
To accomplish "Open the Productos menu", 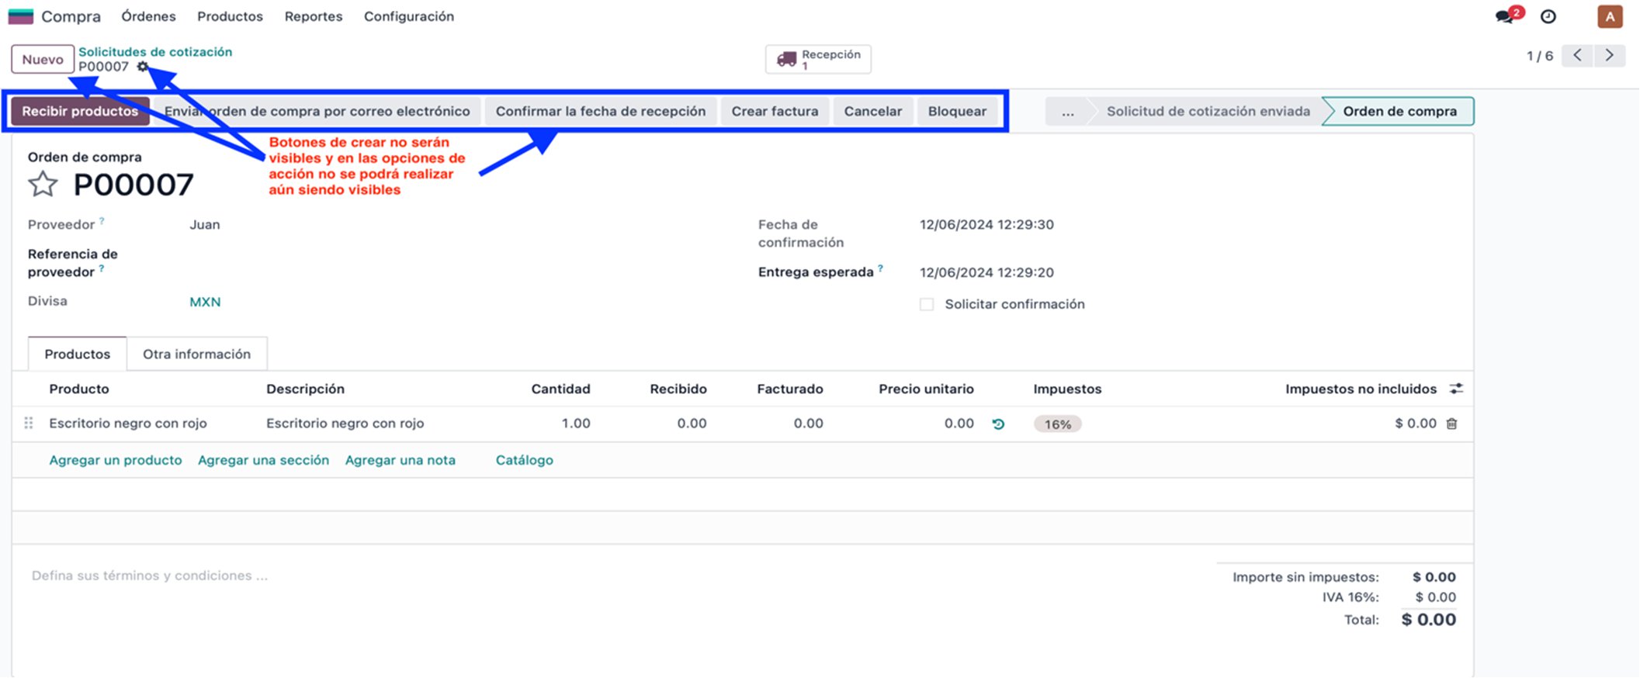I will point(230,16).
